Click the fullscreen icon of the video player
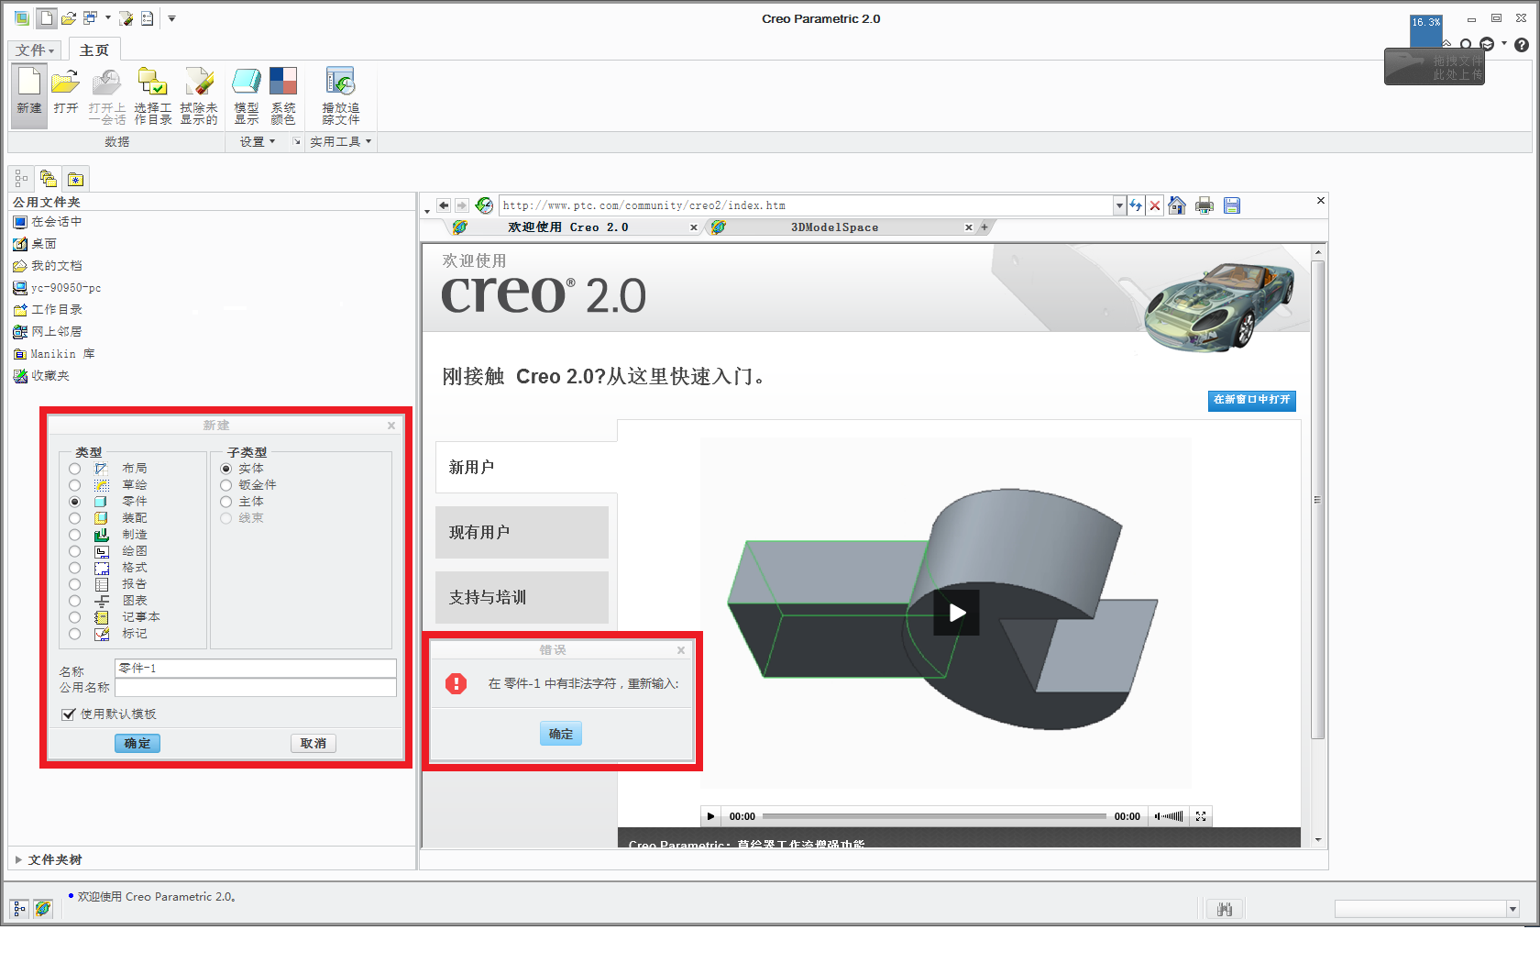 tap(1201, 816)
